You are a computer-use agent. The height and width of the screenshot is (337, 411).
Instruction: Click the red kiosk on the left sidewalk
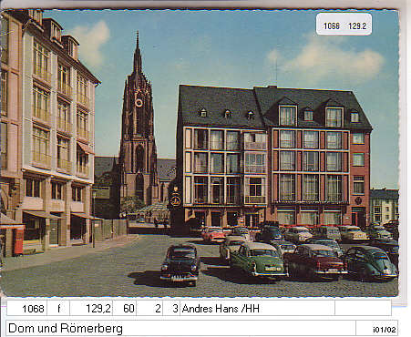pos(18,241)
